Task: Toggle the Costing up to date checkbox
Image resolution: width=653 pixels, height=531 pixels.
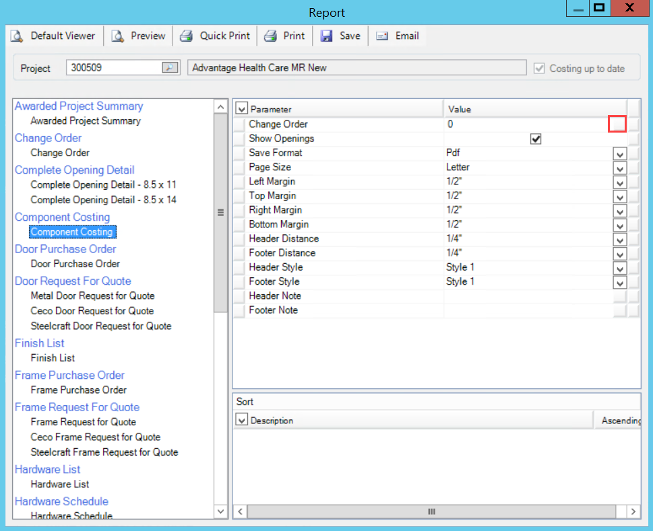Action: pos(538,69)
